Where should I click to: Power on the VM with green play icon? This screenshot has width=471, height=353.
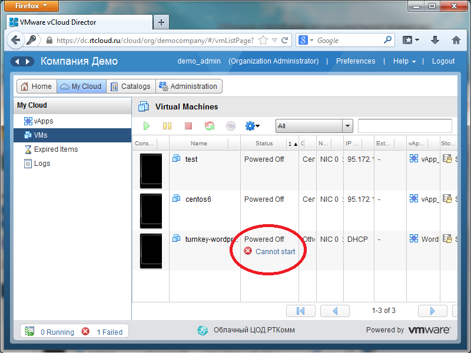tap(146, 126)
